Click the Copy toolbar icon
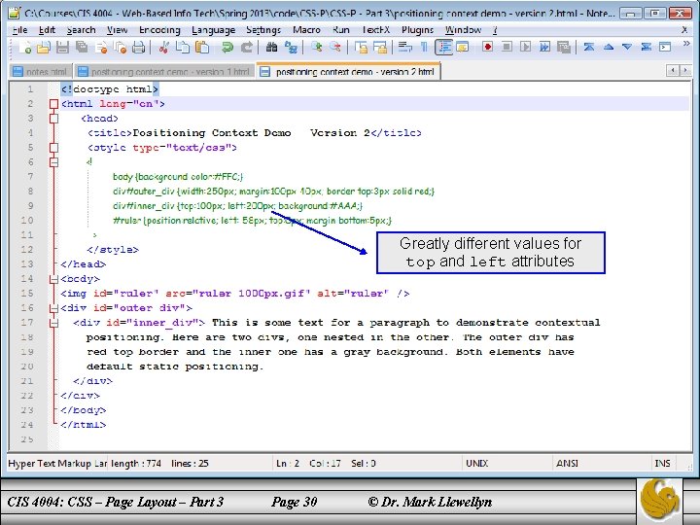 coord(183,47)
